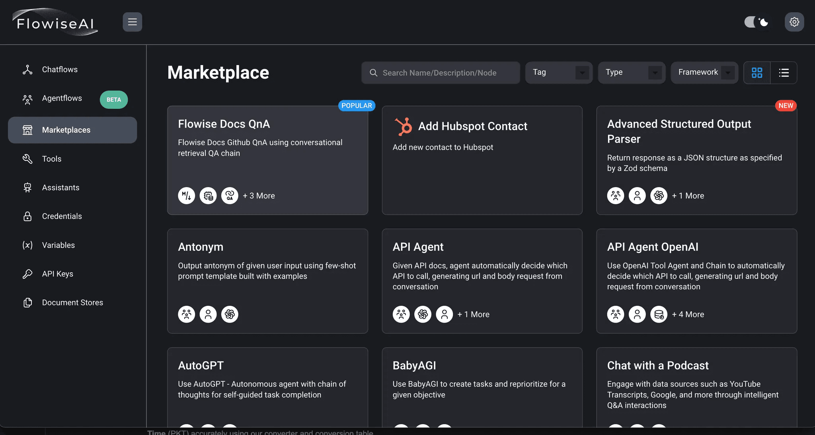Open Credentials page from sidebar

pos(62,217)
